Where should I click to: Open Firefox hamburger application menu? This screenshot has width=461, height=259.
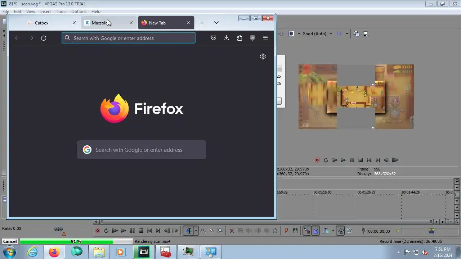pos(265,38)
